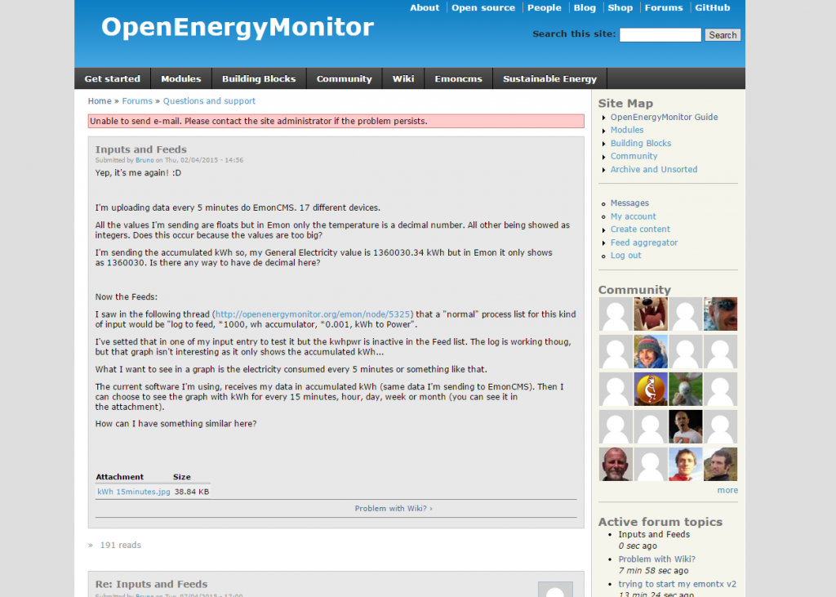Open GitHub link in top menu
The width and height of the screenshot is (836, 597).
(x=712, y=8)
